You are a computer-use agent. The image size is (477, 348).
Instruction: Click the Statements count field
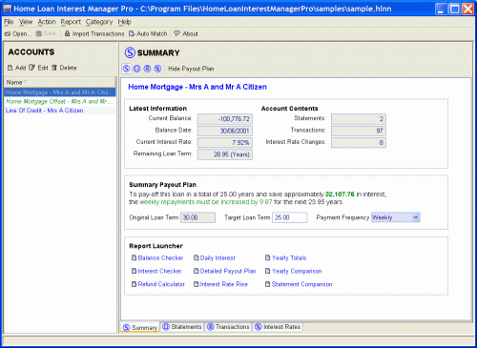pos(359,119)
